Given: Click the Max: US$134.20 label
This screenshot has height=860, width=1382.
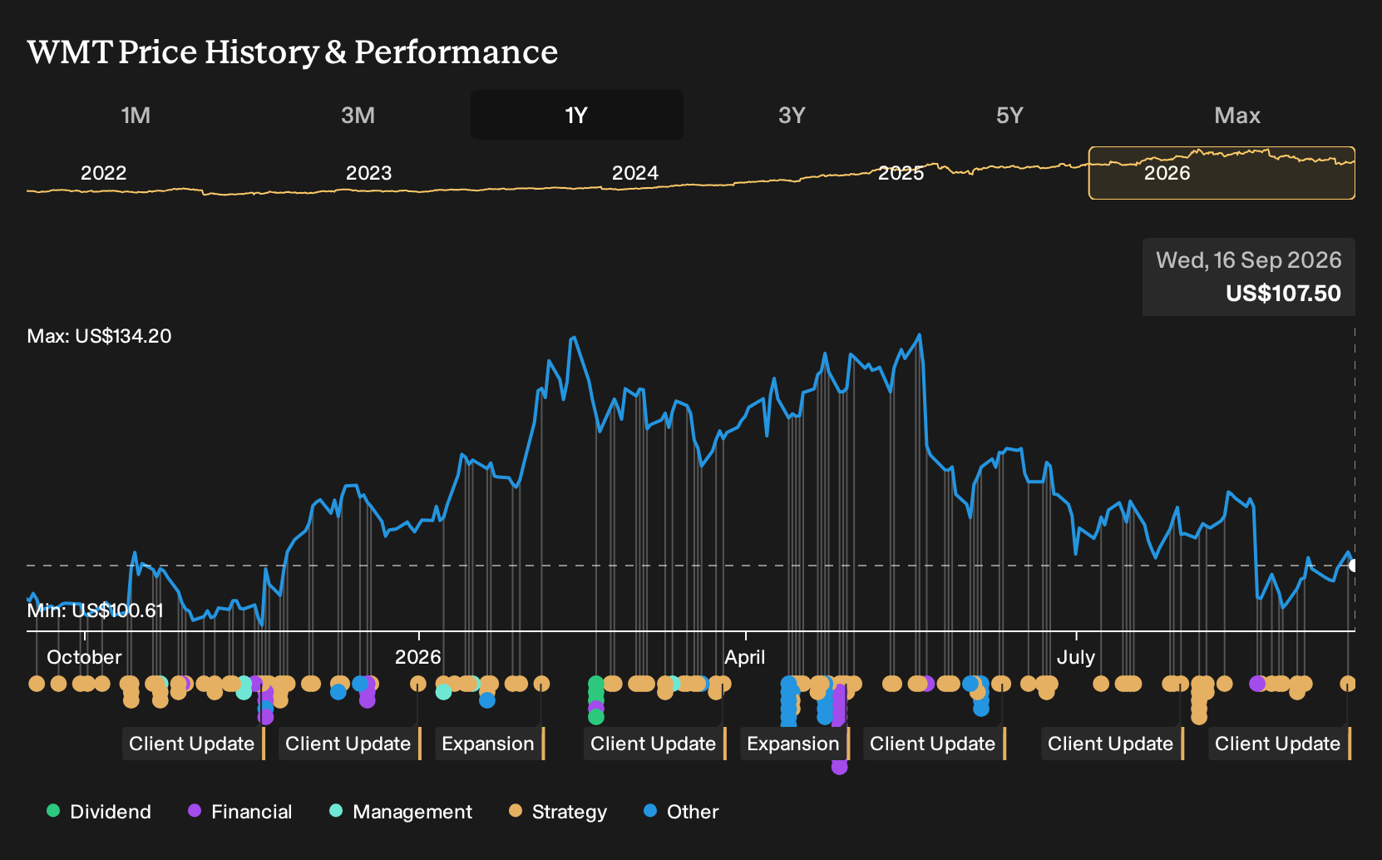Looking at the screenshot, I should point(99,336).
